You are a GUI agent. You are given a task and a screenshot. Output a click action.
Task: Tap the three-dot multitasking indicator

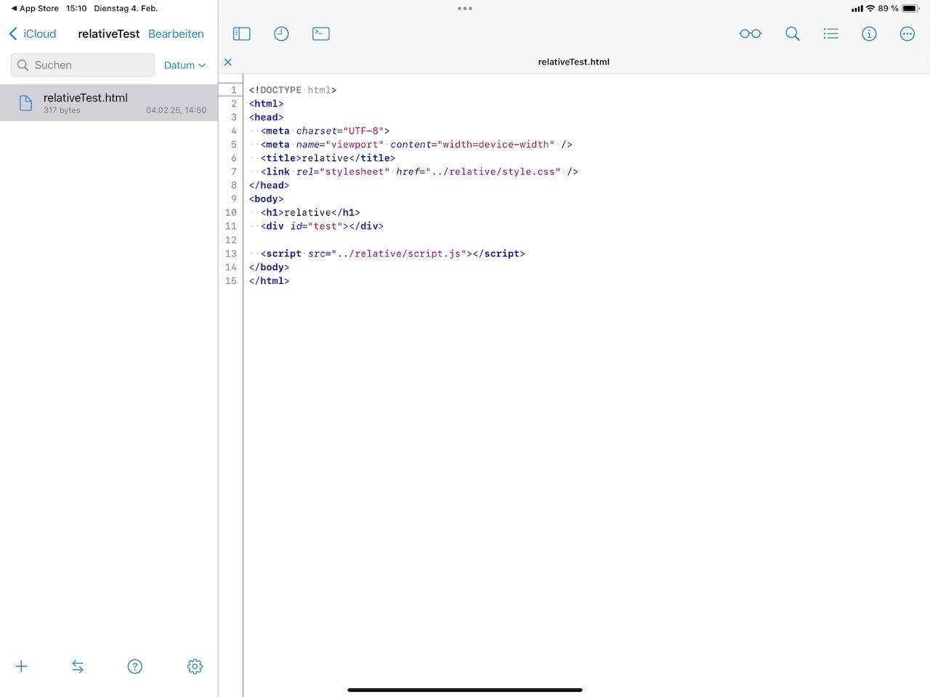465,9
